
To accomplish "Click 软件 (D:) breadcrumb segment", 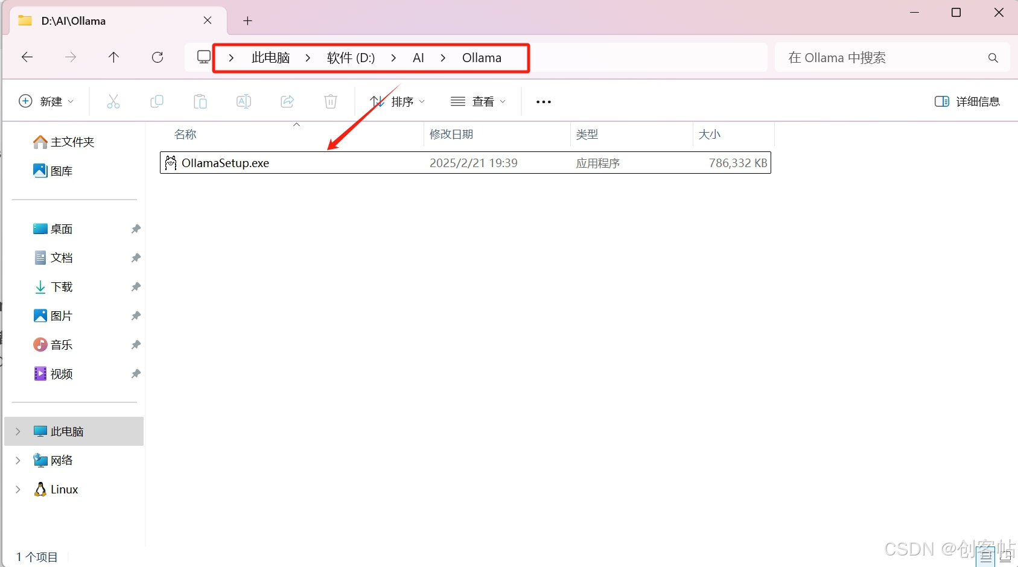I will pos(351,58).
